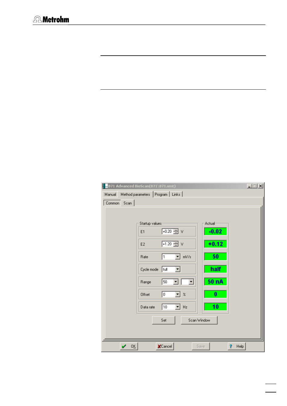
Task: Decrease the E1 value with down arrow
Action: pos(176,233)
